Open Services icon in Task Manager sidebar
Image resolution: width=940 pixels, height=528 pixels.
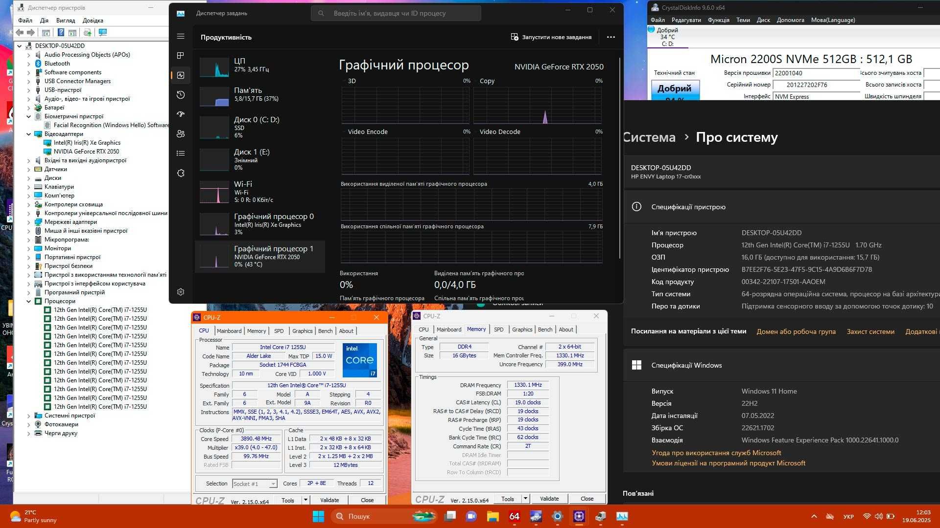[181, 173]
